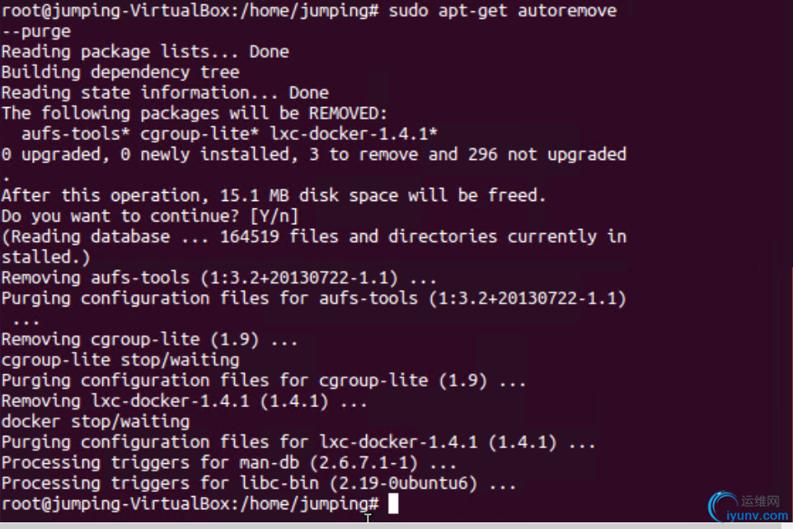This screenshot has height=529, width=793.
Task: Click the white terminal cursor block
Action: pyautogui.click(x=393, y=503)
